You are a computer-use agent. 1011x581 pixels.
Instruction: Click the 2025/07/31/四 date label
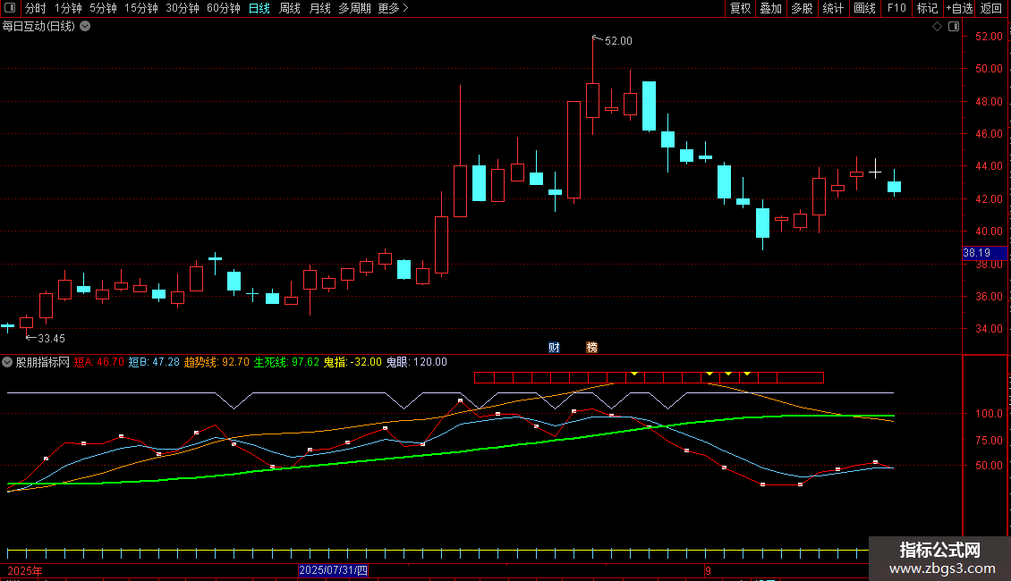[x=334, y=570]
